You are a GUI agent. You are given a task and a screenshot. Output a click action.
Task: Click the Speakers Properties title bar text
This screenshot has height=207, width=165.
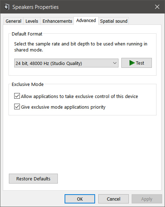coord(35,7)
